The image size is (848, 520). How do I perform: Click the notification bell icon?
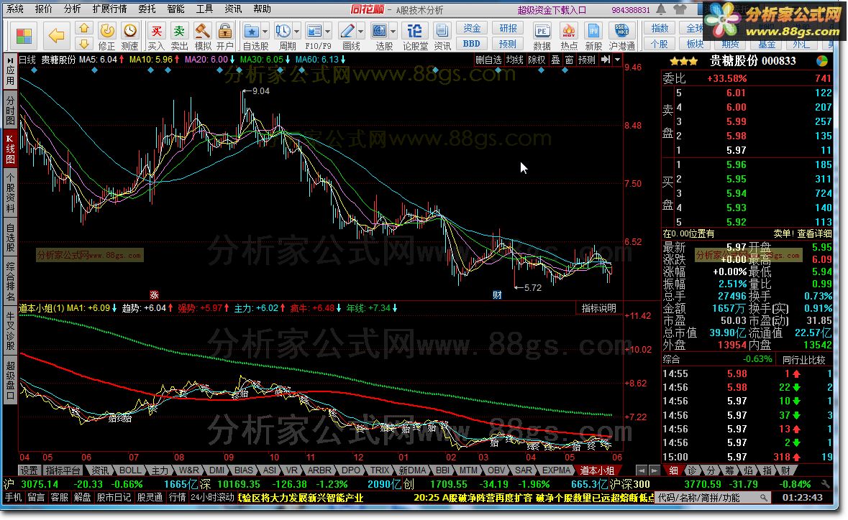662,9
